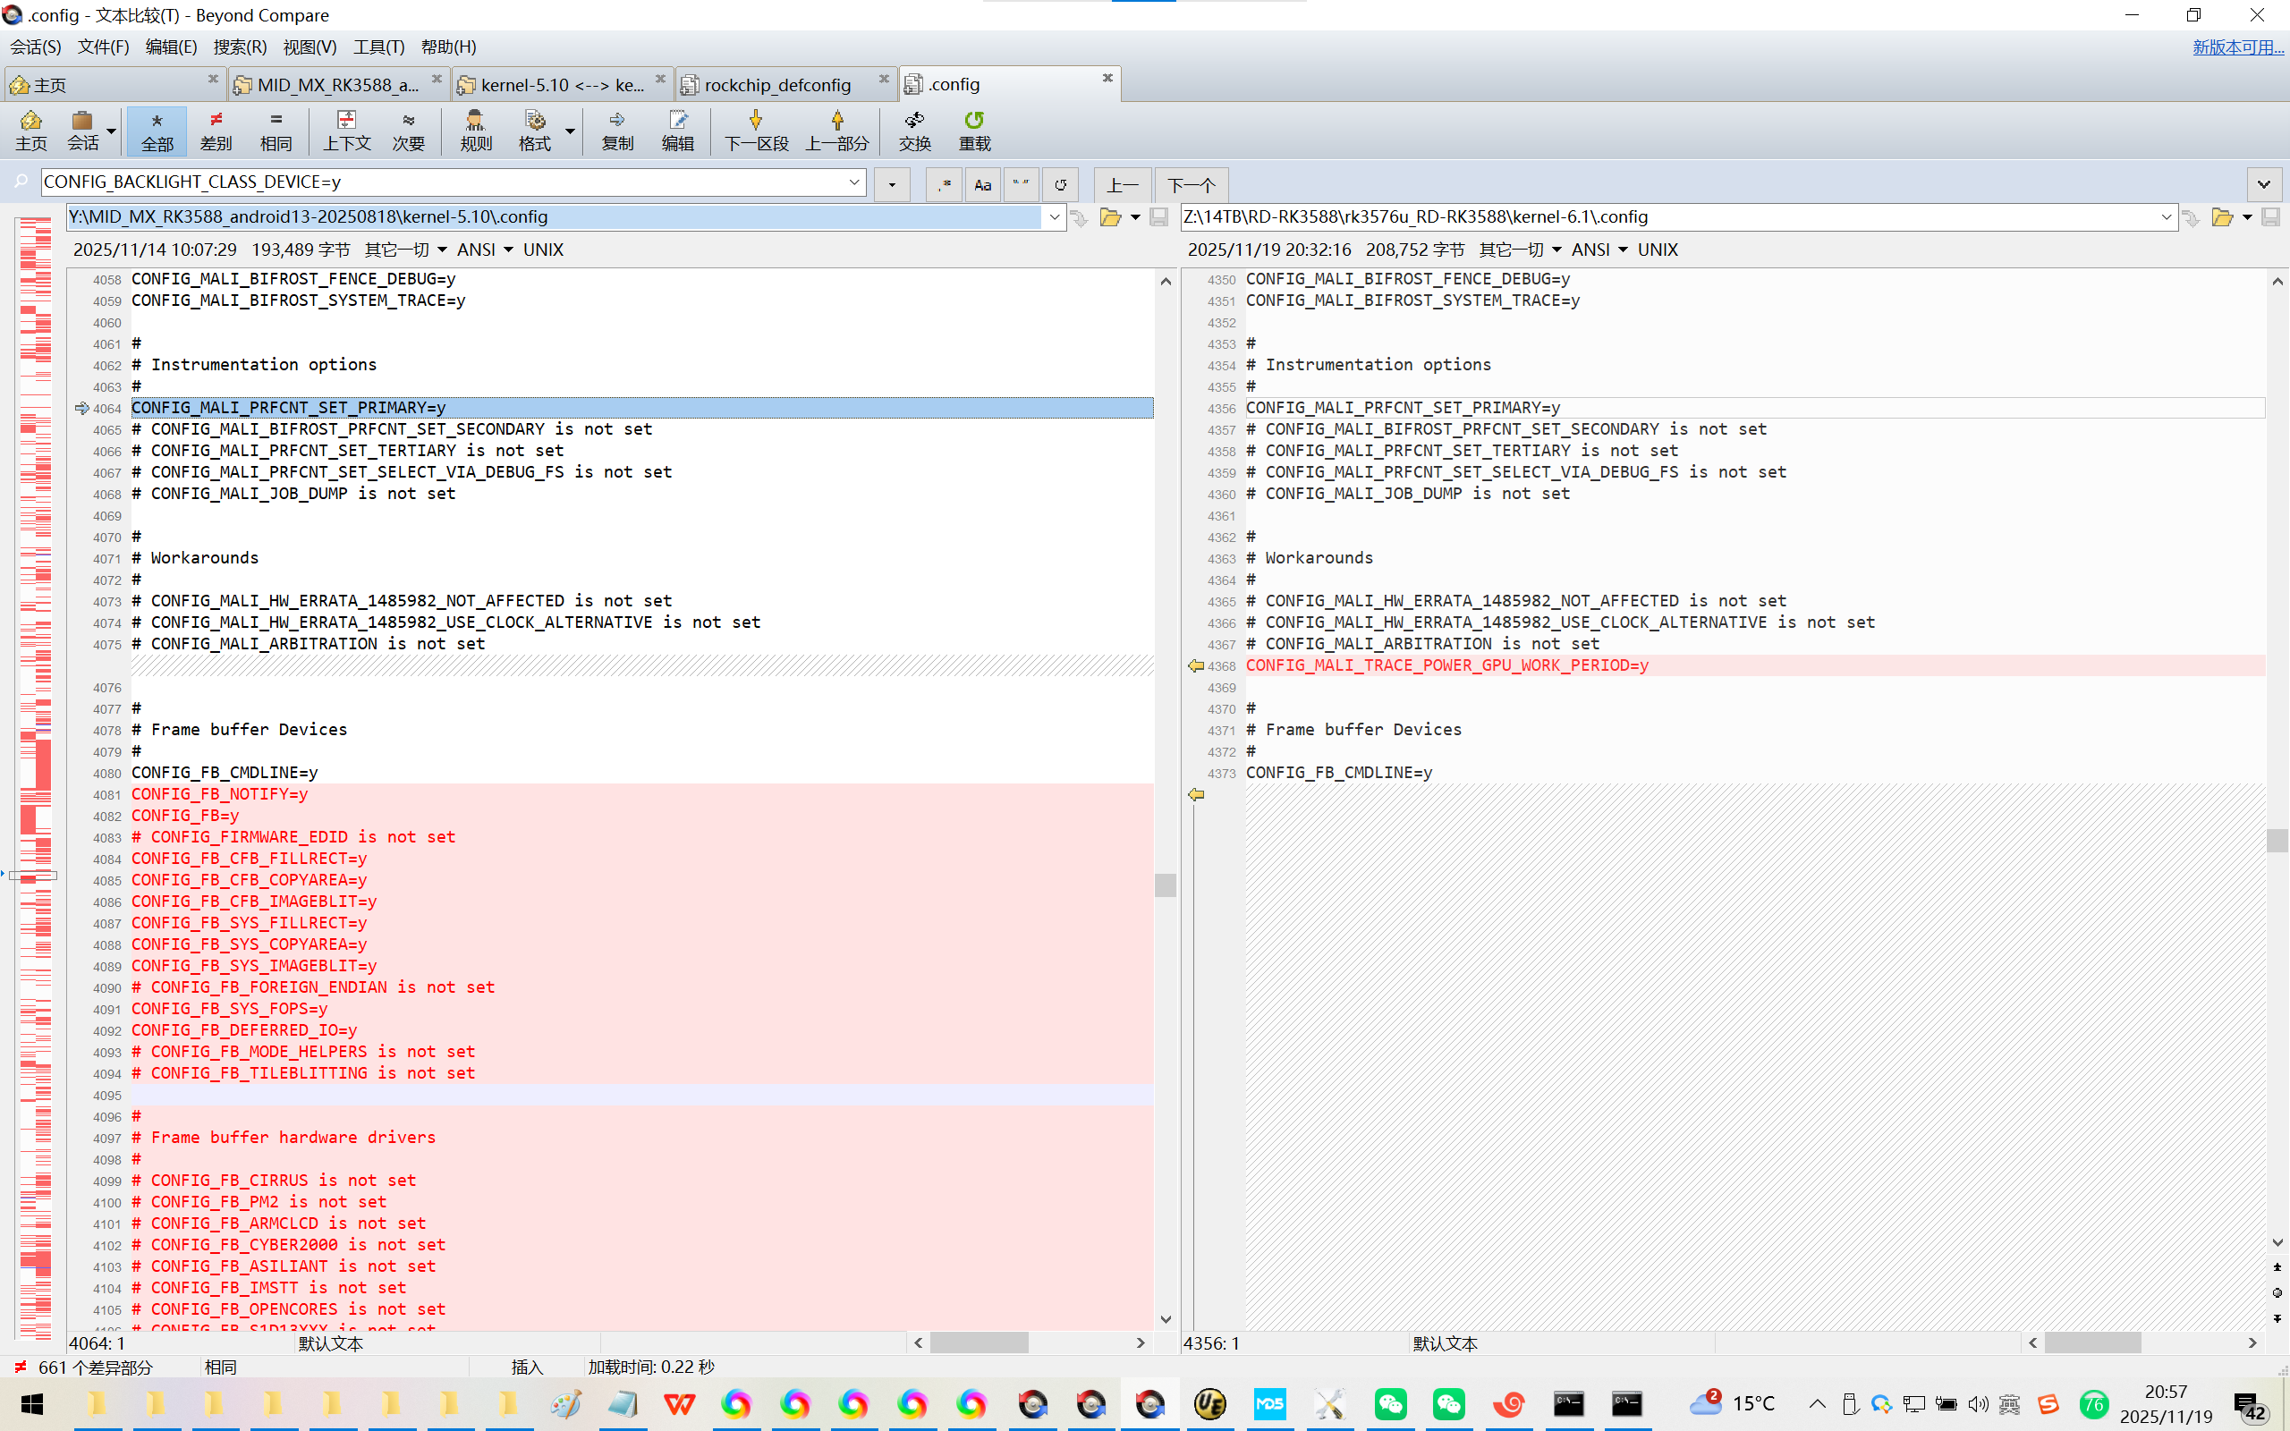The image size is (2290, 1431).
Task: Expand the left file path dropdown
Action: coord(1054,217)
